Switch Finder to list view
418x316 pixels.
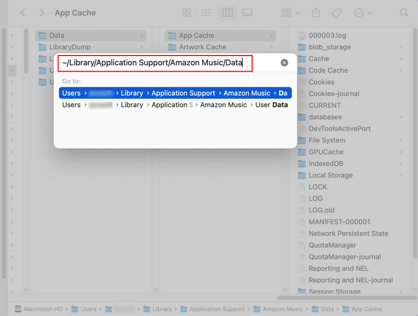pos(206,13)
